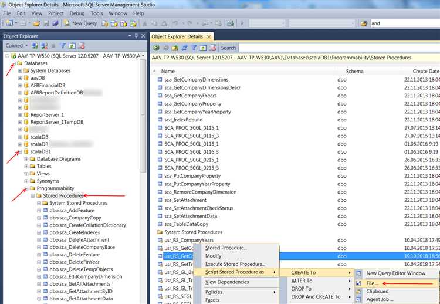
Task: Expand the Tables node under scalaDB1
Action: point(26,167)
